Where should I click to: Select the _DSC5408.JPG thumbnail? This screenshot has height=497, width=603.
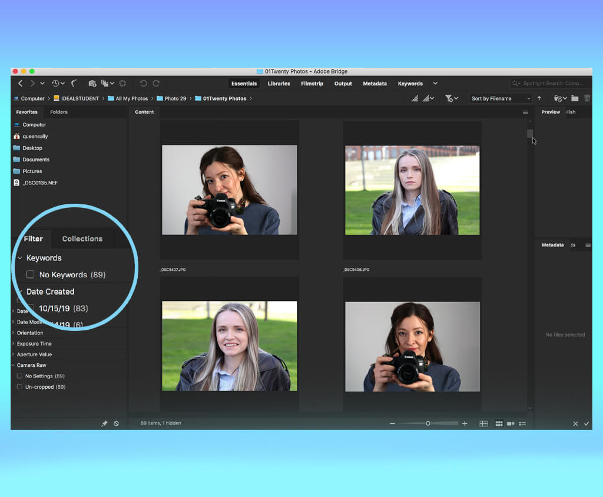tap(412, 190)
